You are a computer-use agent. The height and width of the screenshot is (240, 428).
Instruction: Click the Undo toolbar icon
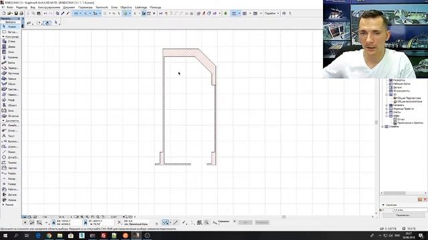(x=45, y=13)
